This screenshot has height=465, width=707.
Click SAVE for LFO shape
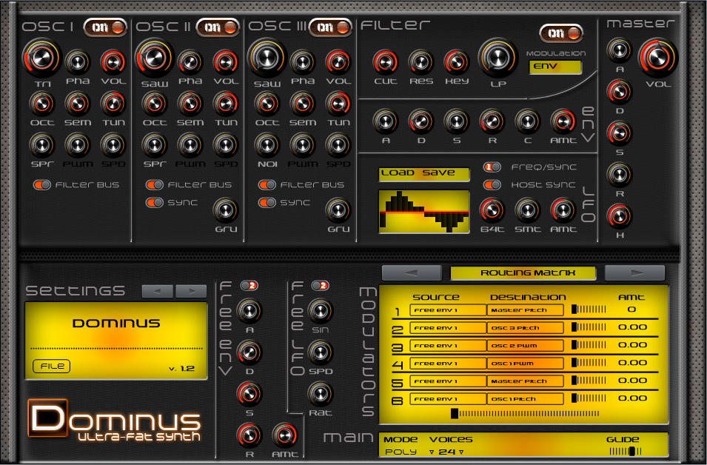click(x=439, y=173)
